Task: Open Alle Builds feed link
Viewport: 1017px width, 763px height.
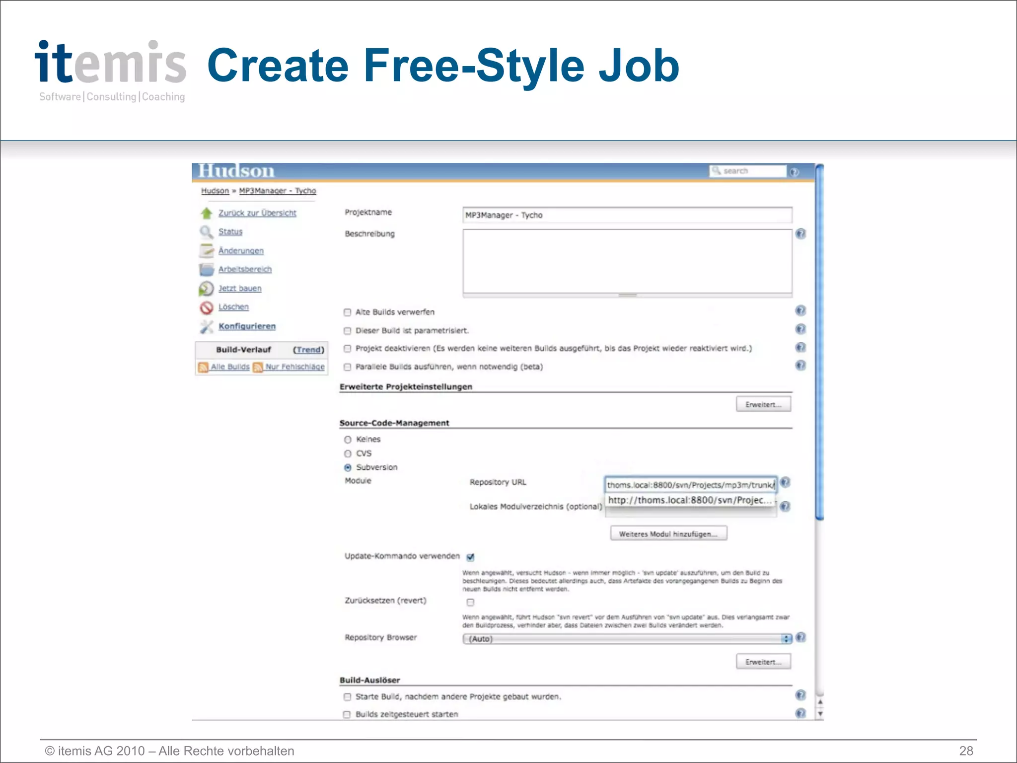Action: click(230, 367)
